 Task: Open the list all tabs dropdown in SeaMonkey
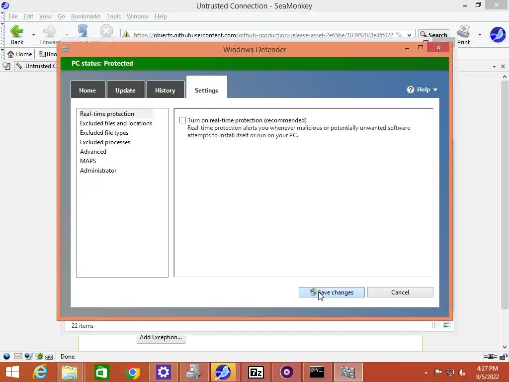coord(494,66)
